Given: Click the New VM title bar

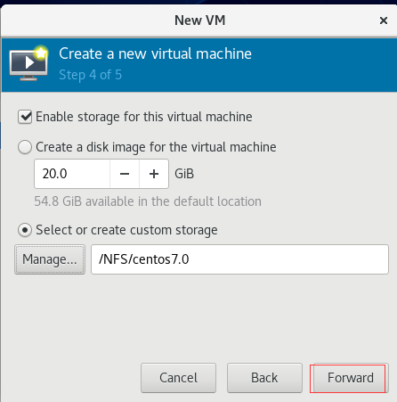Looking at the screenshot, I should click(198, 21).
